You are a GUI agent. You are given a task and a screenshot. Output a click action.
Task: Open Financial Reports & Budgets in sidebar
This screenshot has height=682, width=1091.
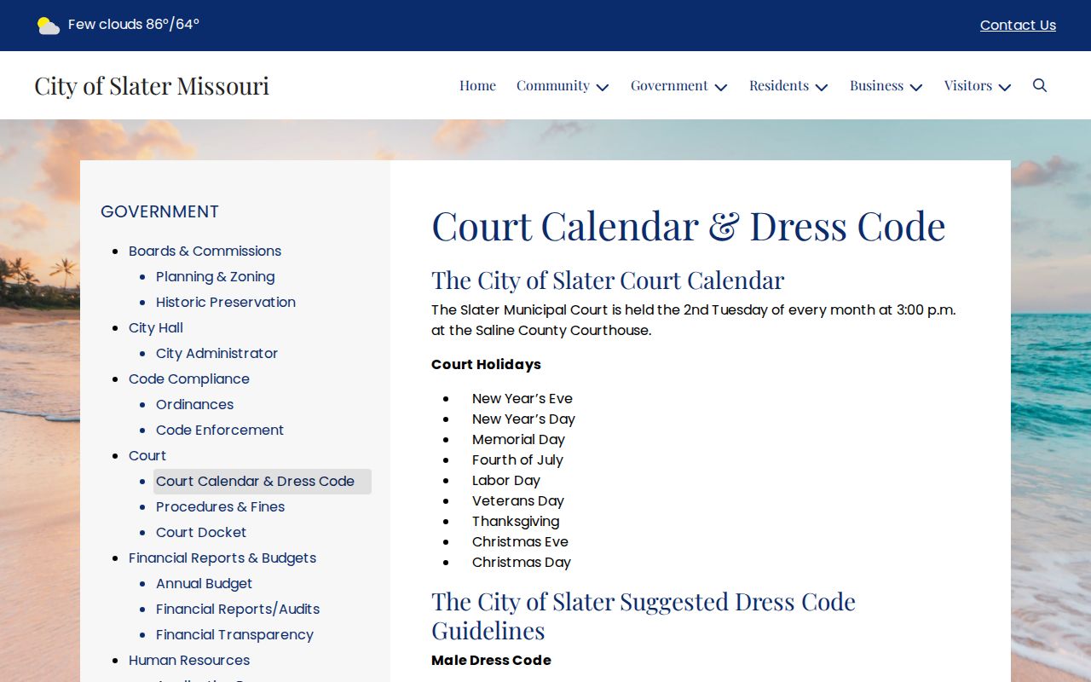[222, 558]
